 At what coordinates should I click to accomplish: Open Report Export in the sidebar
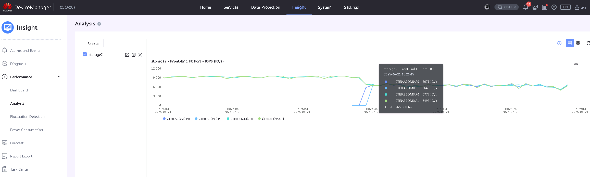[x=21, y=156]
